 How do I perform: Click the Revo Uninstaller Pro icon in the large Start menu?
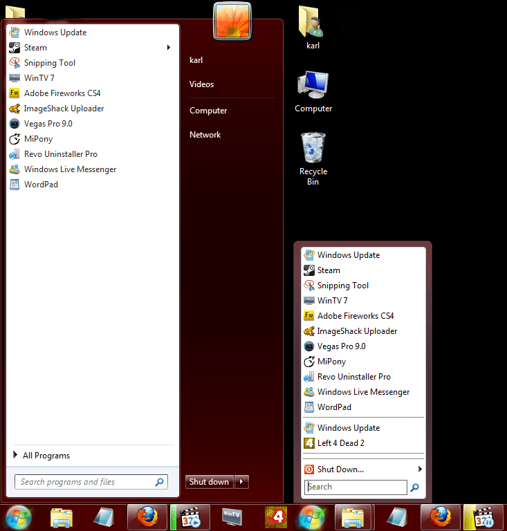tap(15, 154)
